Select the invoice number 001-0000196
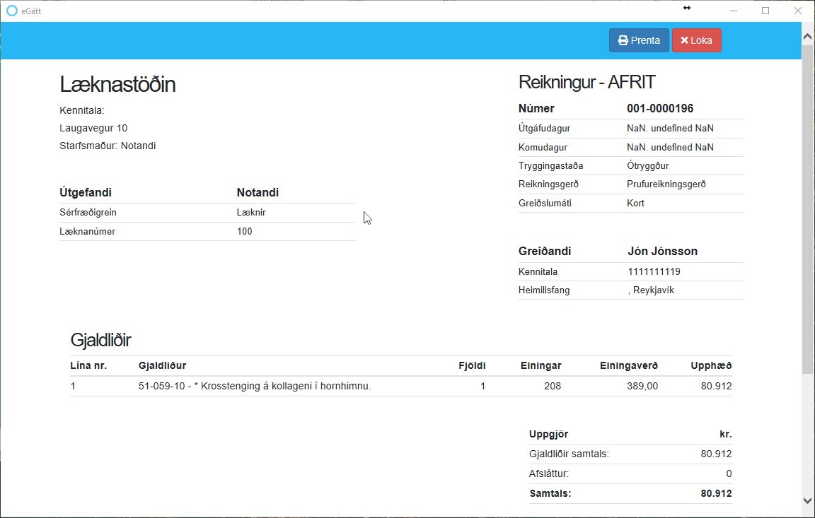 pos(660,109)
